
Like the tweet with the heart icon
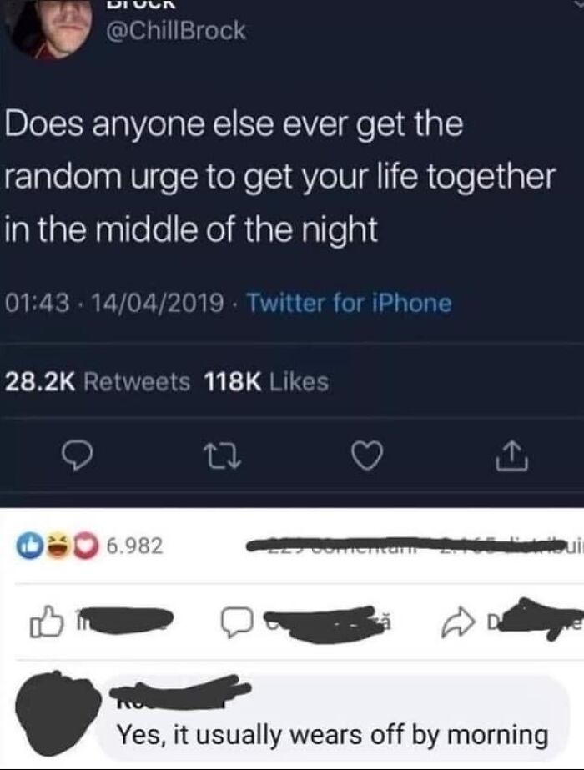point(367,457)
